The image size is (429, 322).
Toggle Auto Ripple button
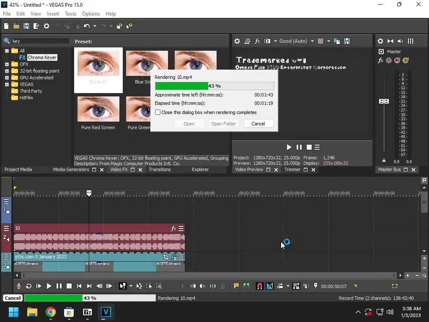(x=280, y=286)
